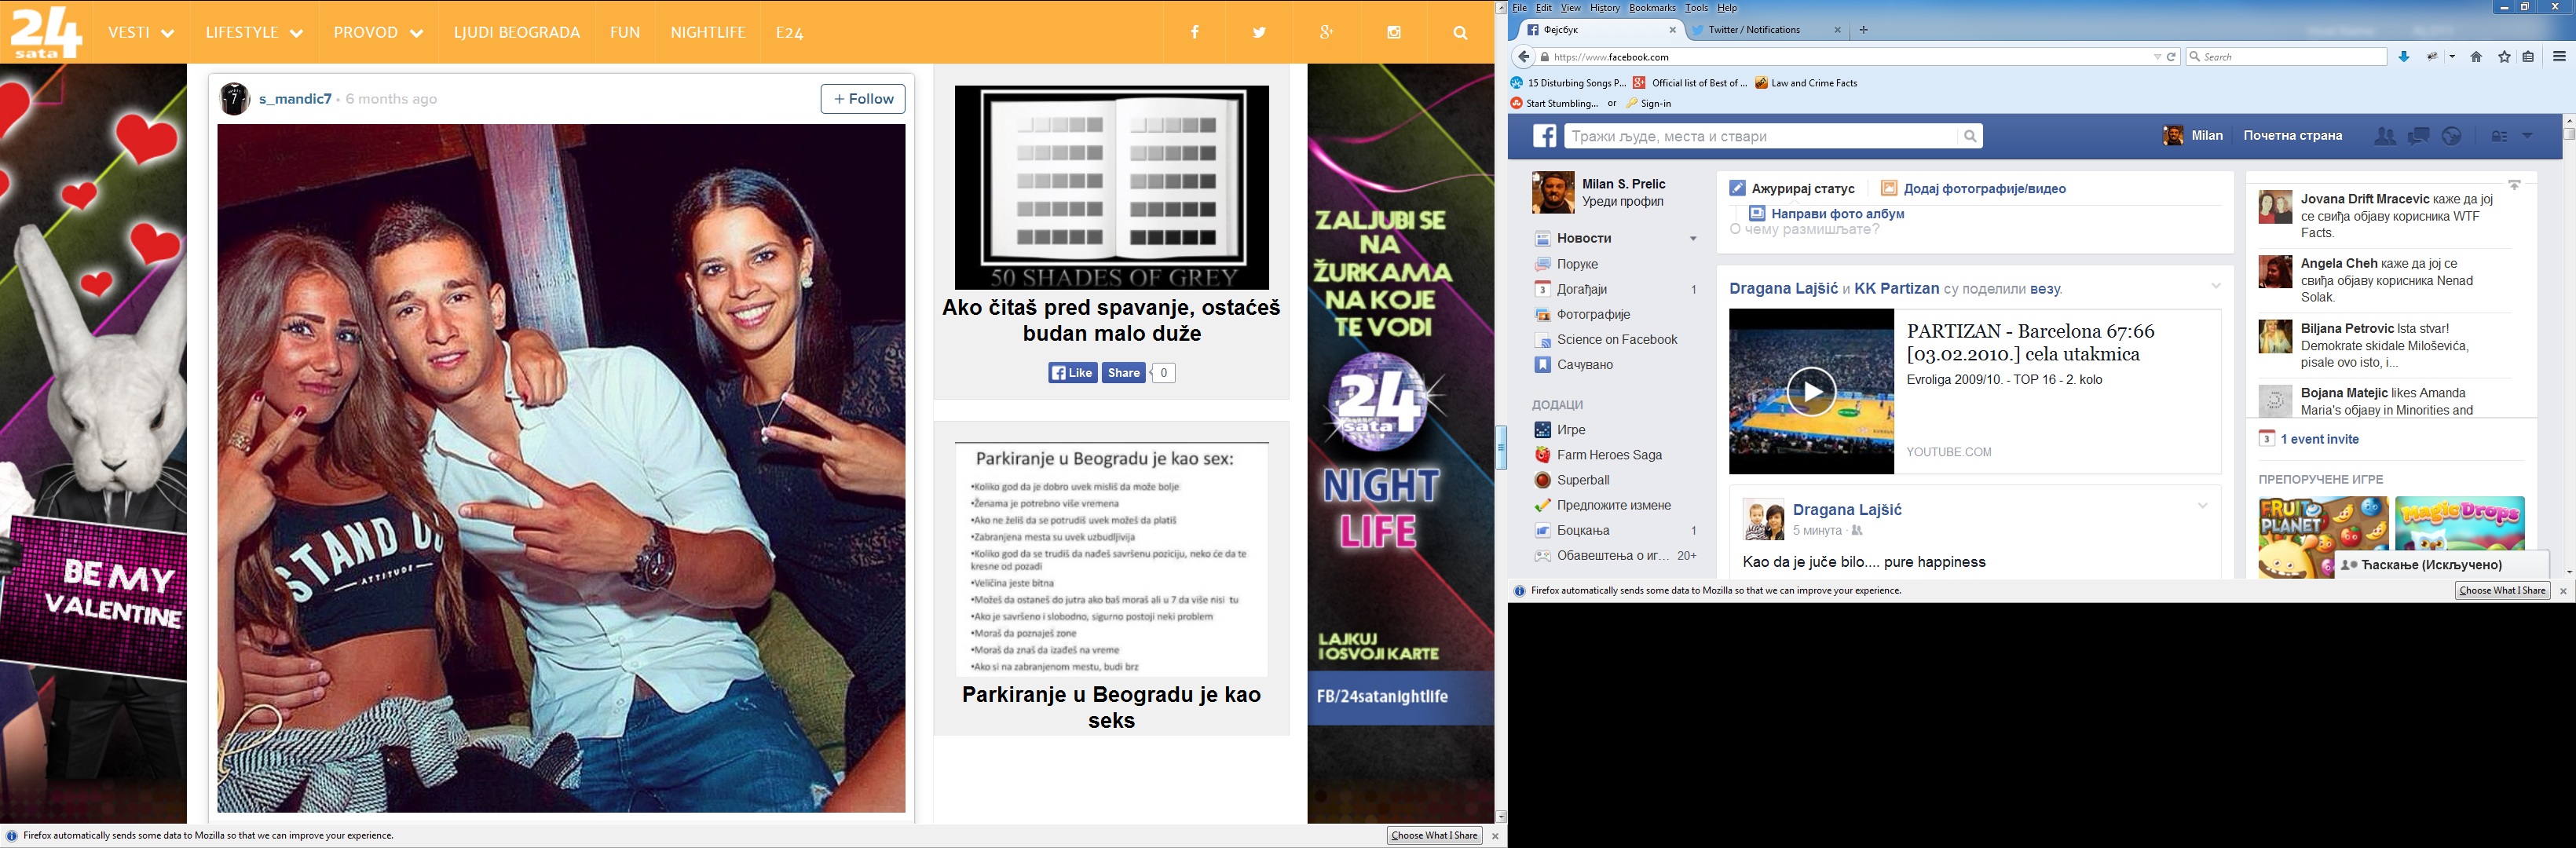
Task: Bookmark this page with star icon
Action: [2504, 57]
